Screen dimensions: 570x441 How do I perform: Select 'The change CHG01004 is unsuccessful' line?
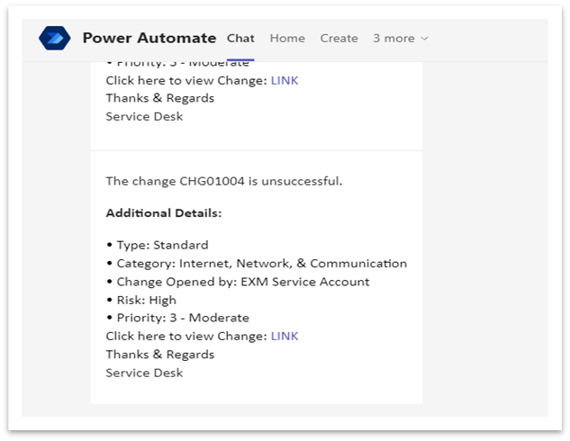tap(224, 181)
